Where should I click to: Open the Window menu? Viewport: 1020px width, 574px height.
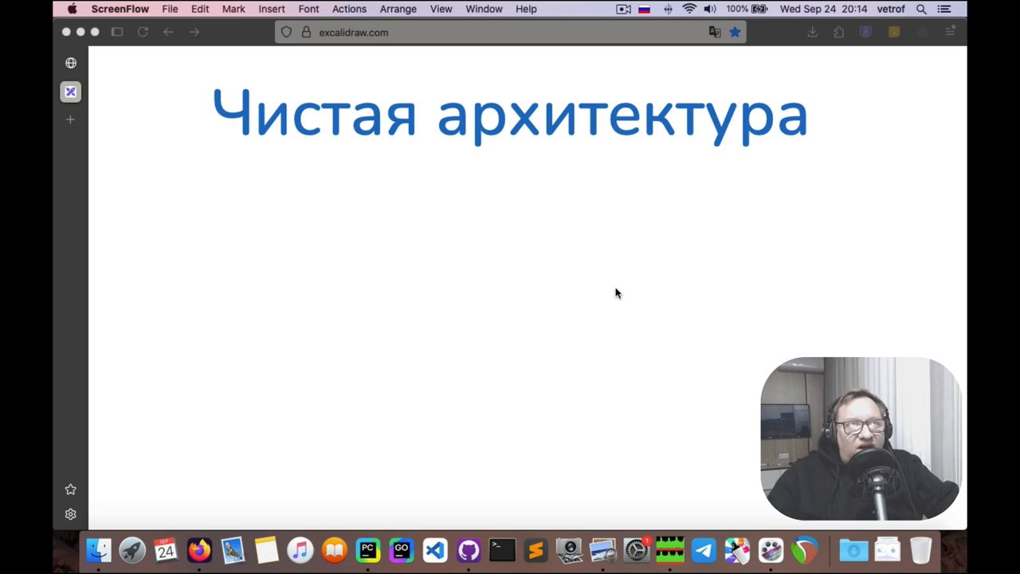coord(484,9)
